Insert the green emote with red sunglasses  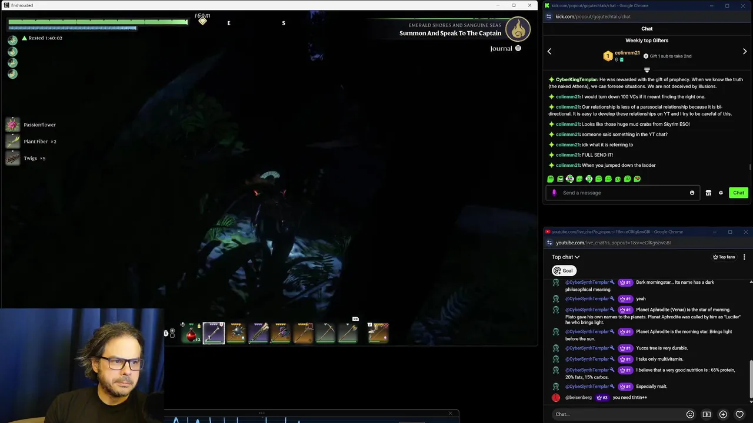tap(637, 179)
